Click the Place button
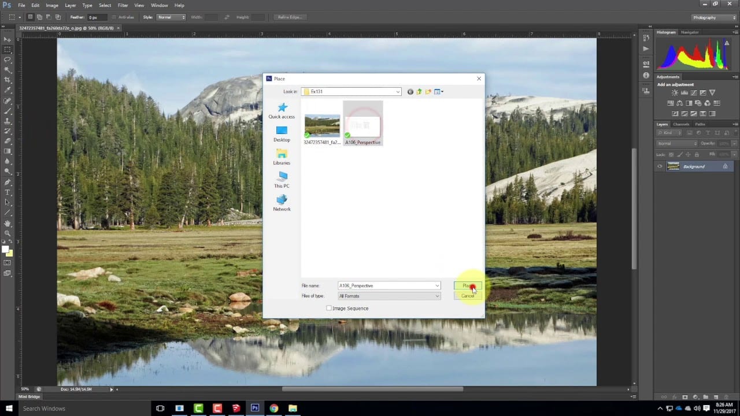The height and width of the screenshot is (416, 740). click(x=467, y=285)
